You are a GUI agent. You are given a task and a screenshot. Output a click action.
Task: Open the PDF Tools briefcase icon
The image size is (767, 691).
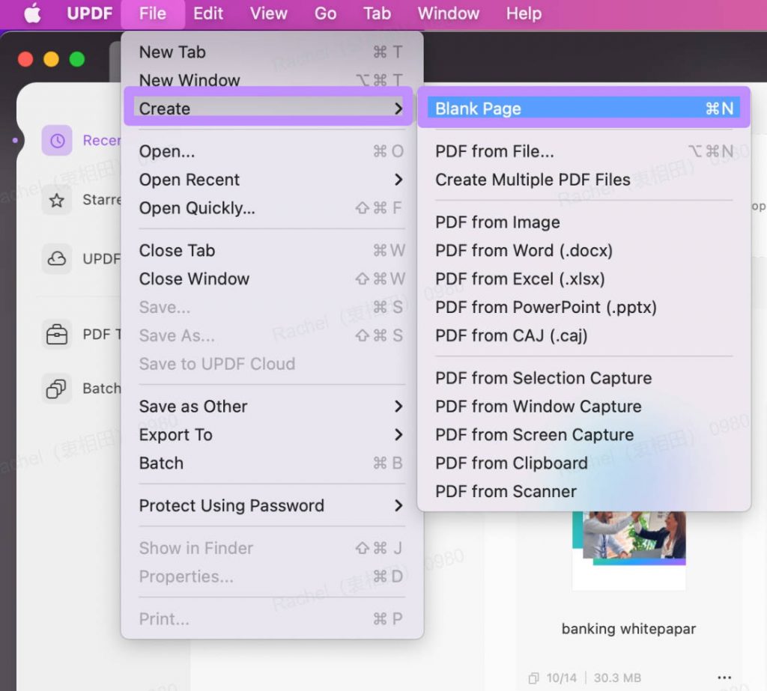57,335
